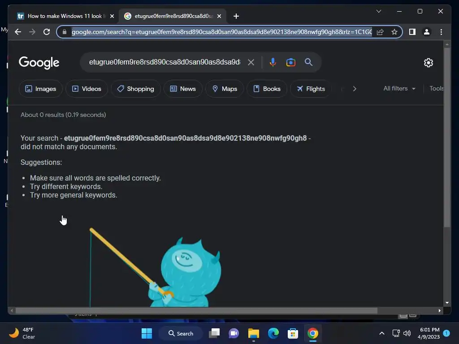
Task: Expand the All filters dropdown
Action: [399, 88]
